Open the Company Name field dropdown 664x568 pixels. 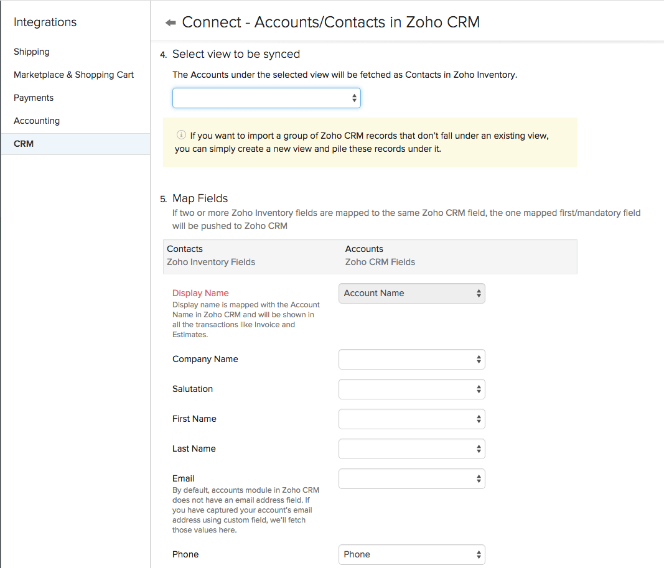[411, 359]
